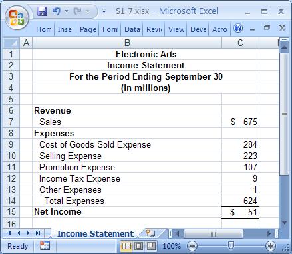Click the vertical split box above scrollbar
The width and height of the screenshot is (292, 254).
coord(284,39)
